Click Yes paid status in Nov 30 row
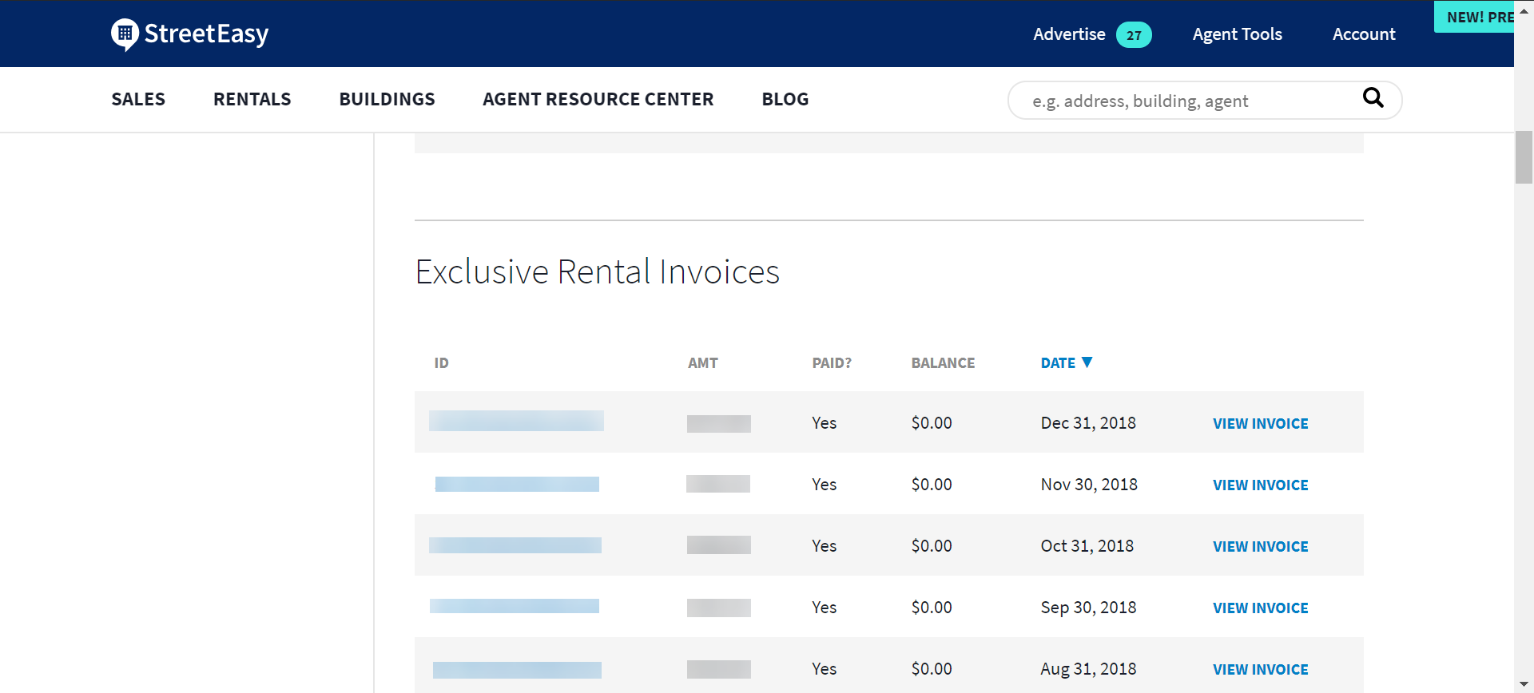Screen dimensions: 1534x693 pyautogui.click(x=824, y=485)
